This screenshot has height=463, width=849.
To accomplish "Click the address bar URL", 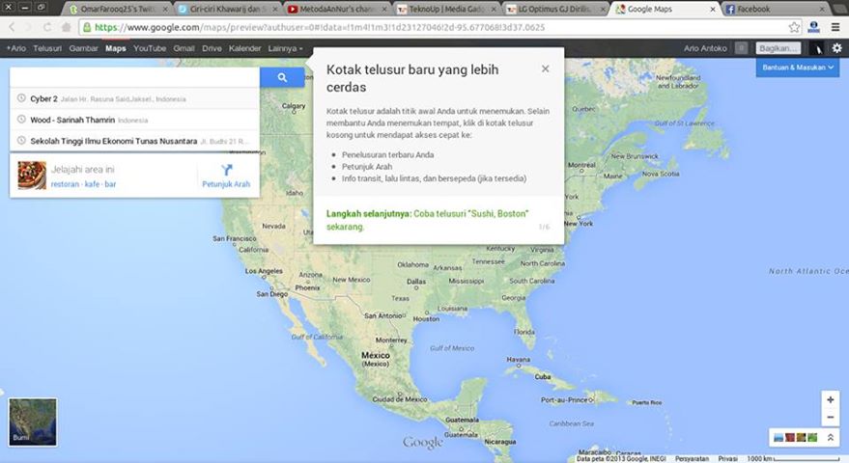I will pyautogui.click(x=320, y=27).
